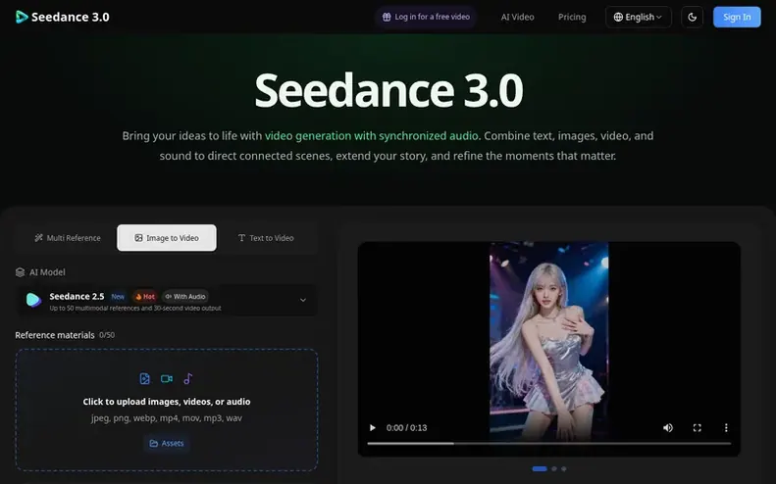Image resolution: width=776 pixels, height=484 pixels.
Task: Click the AI Model layers icon
Action: point(20,272)
